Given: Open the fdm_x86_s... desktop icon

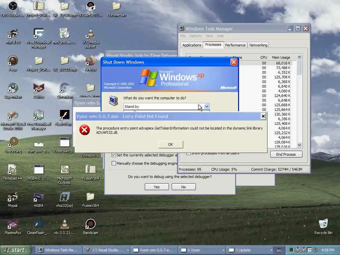Looking at the screenshot, I should [x=39, y=147].
